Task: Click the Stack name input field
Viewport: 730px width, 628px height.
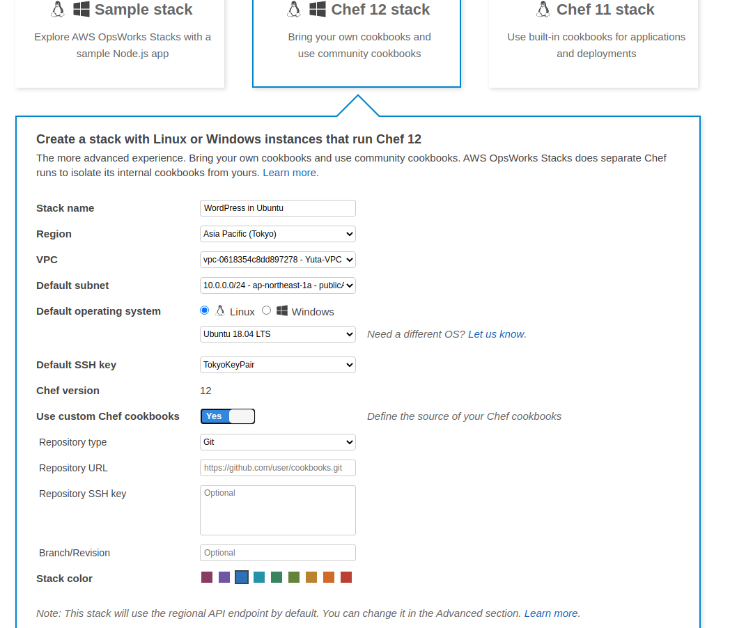Action: click(278, 208)
